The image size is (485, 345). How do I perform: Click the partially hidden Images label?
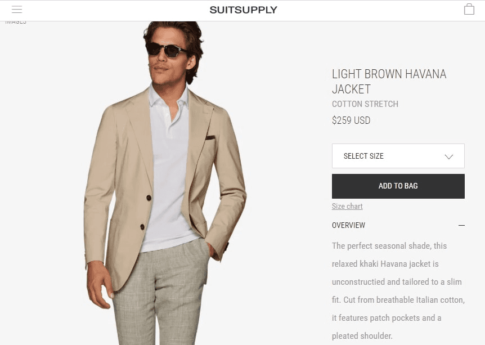click(16, 22)
